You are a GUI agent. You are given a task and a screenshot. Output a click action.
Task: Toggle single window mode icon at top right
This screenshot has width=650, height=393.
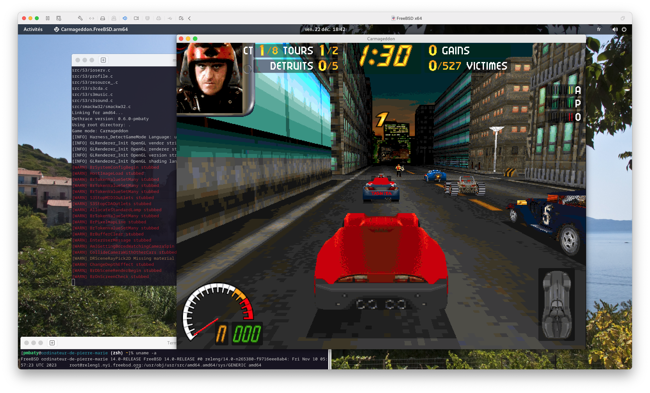[x=622, y=18]
